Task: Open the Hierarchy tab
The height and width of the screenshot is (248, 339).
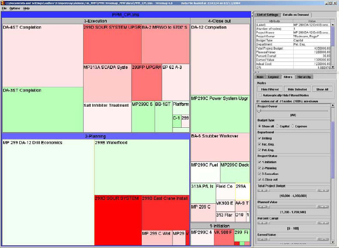Action: coord(304,77)
